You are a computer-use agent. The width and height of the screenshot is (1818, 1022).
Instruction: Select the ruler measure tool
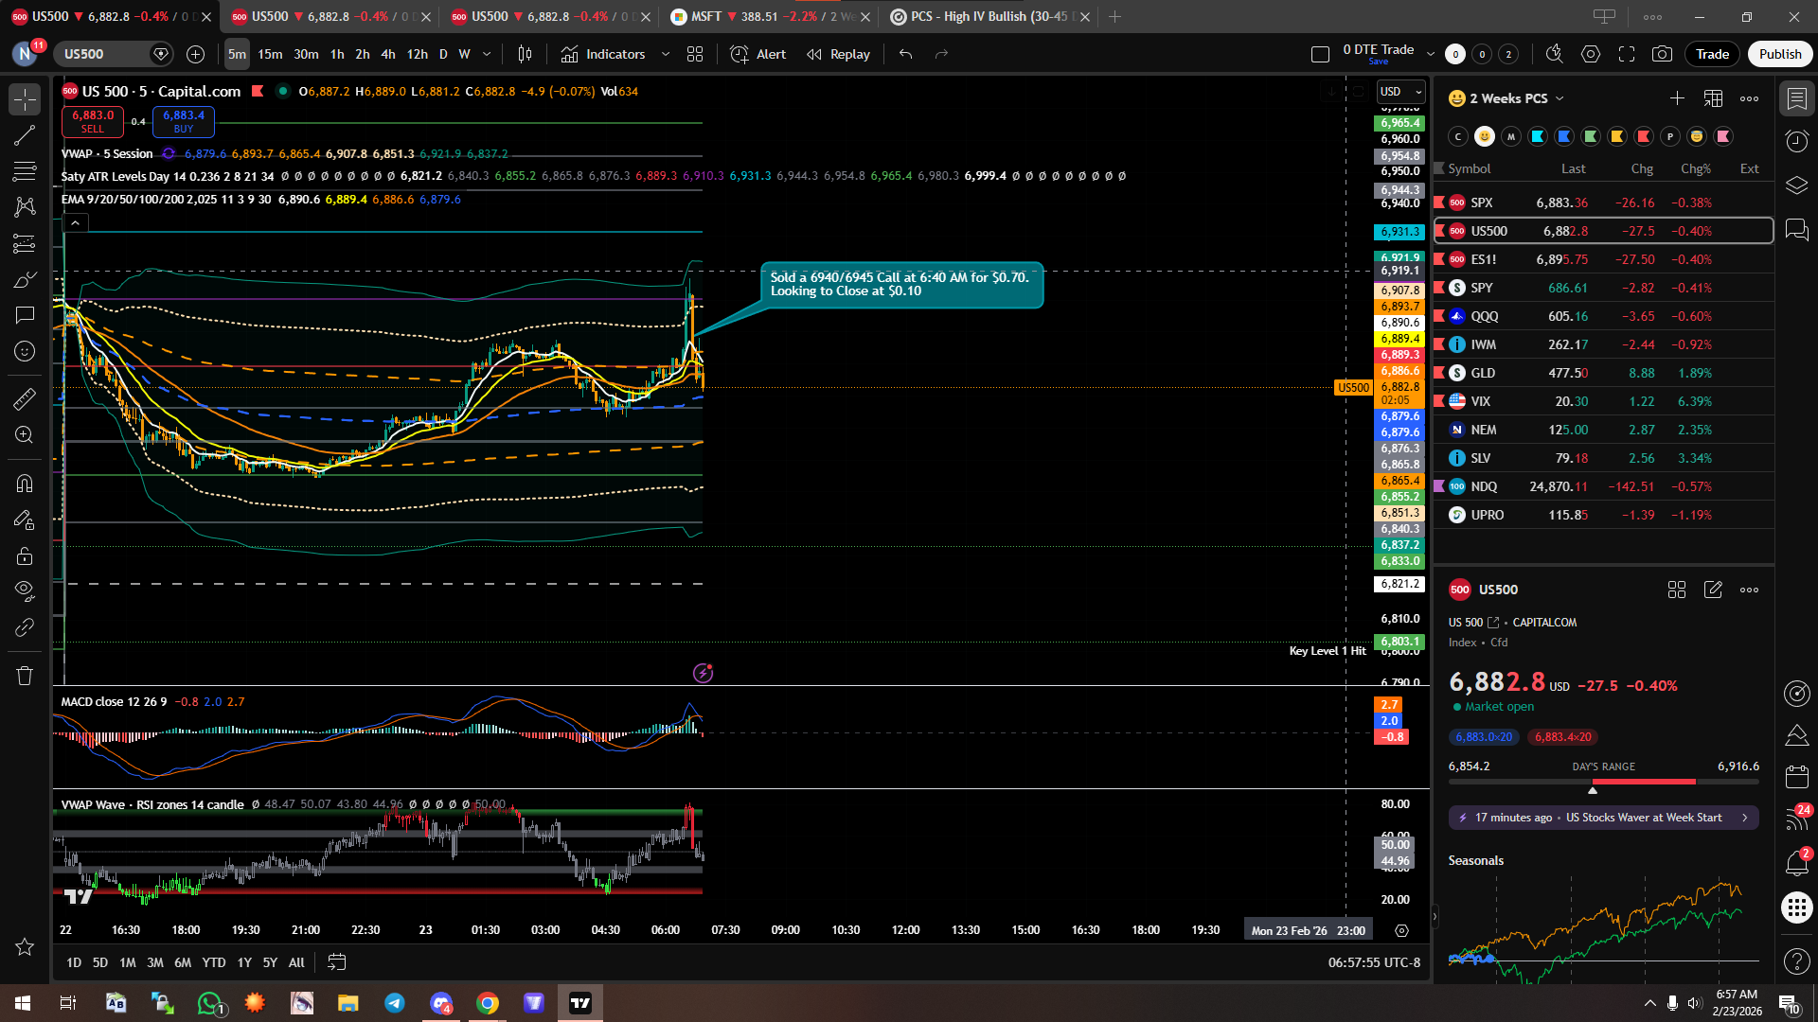point(25,399)
